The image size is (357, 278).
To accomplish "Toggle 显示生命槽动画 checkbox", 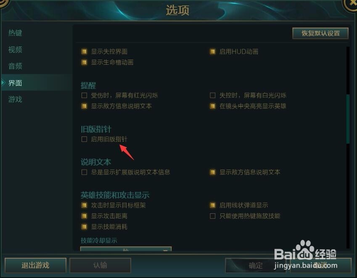I will tap(84, 62).
